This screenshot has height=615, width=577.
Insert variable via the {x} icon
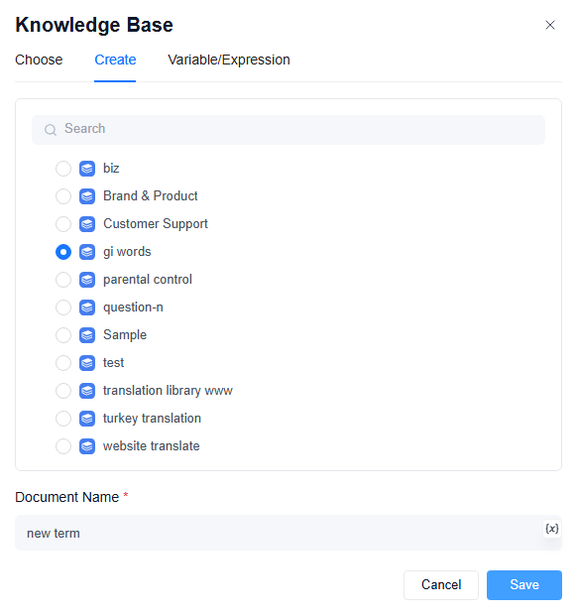552,529
